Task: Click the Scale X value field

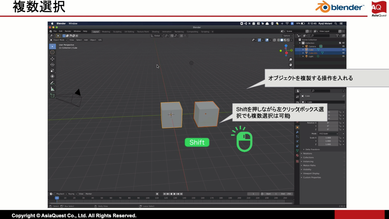Action: [x=328, y=138]
